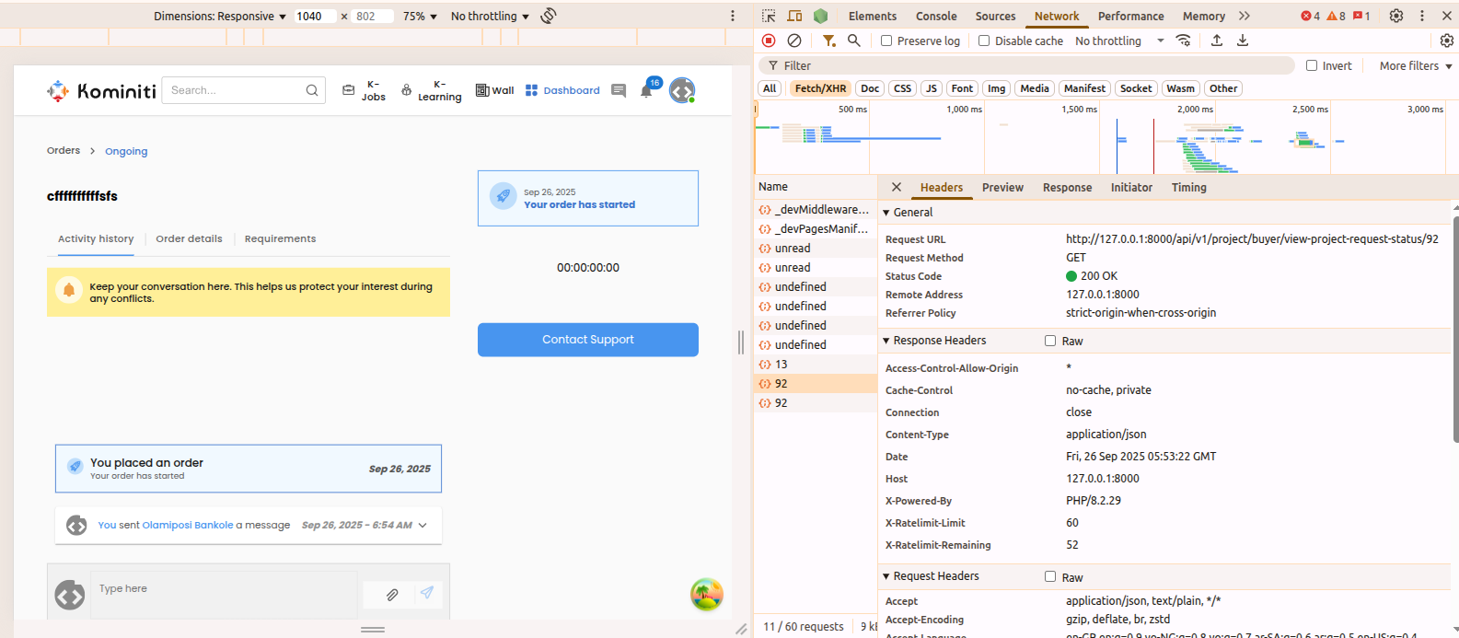Click the Contact Support button

[x=587, y=340]
